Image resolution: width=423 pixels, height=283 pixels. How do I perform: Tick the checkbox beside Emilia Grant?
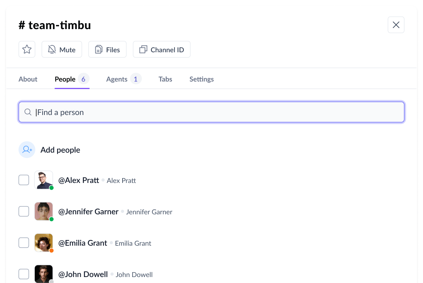coord(24,243)
